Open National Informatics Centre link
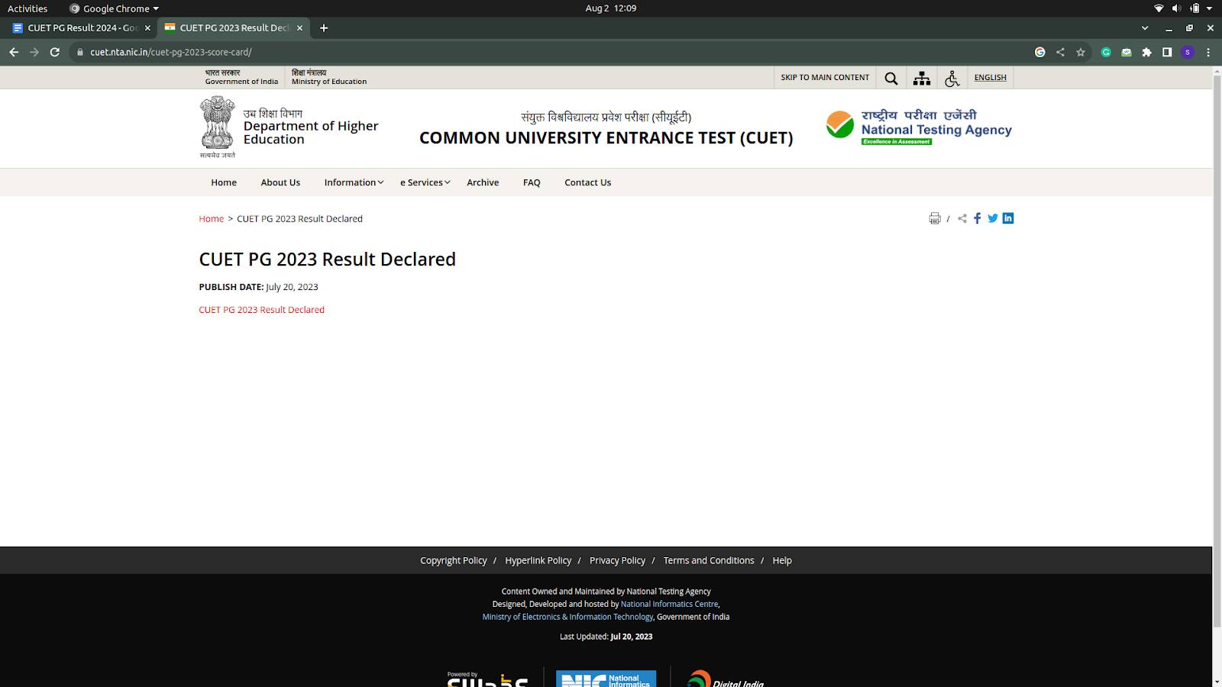The image size is (1222, 687). point(670,604)
